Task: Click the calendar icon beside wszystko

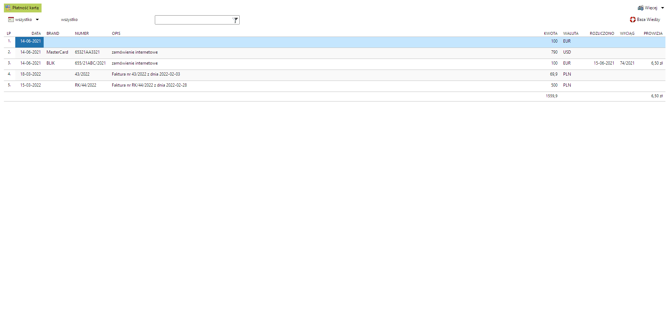Action: pyautogui.click(x=11, y=20)
